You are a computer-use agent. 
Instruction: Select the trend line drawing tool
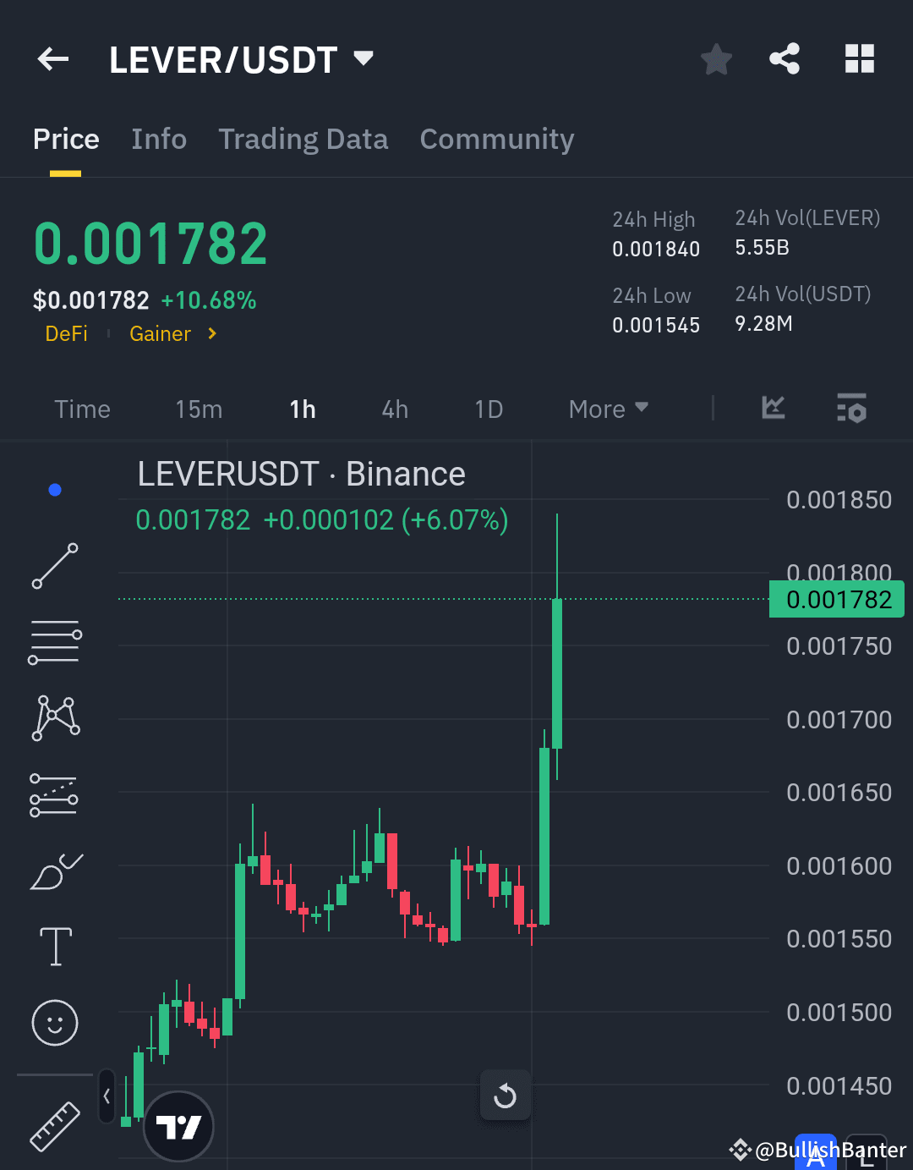click(x=54, y=565)
